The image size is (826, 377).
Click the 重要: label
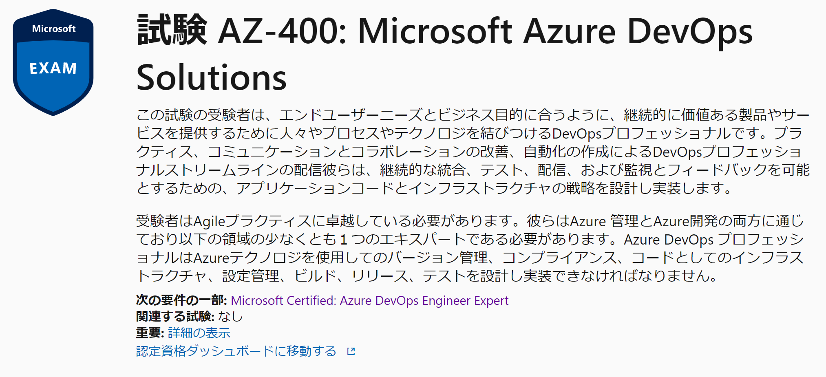[150, 333]
